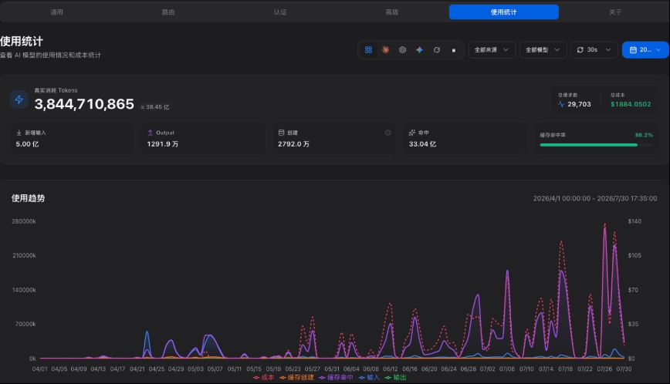Click the database icon by 创建
The height and width of the screenshot is (384, 670).
coord(281,133)
